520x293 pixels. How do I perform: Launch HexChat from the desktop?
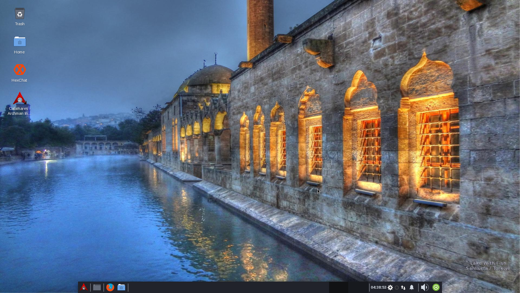tap(19, 70)
